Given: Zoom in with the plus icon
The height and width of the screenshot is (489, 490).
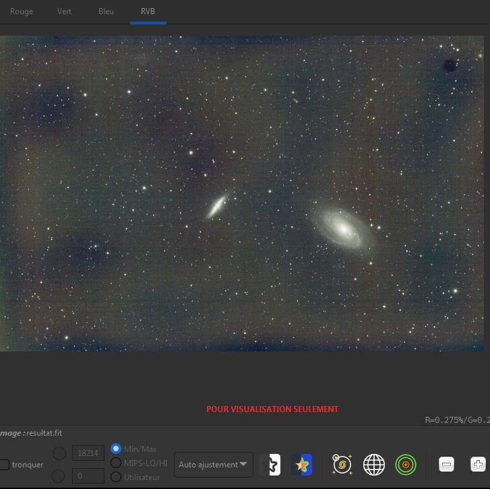Looking at the screenshot, I should [x=478, y=464].
